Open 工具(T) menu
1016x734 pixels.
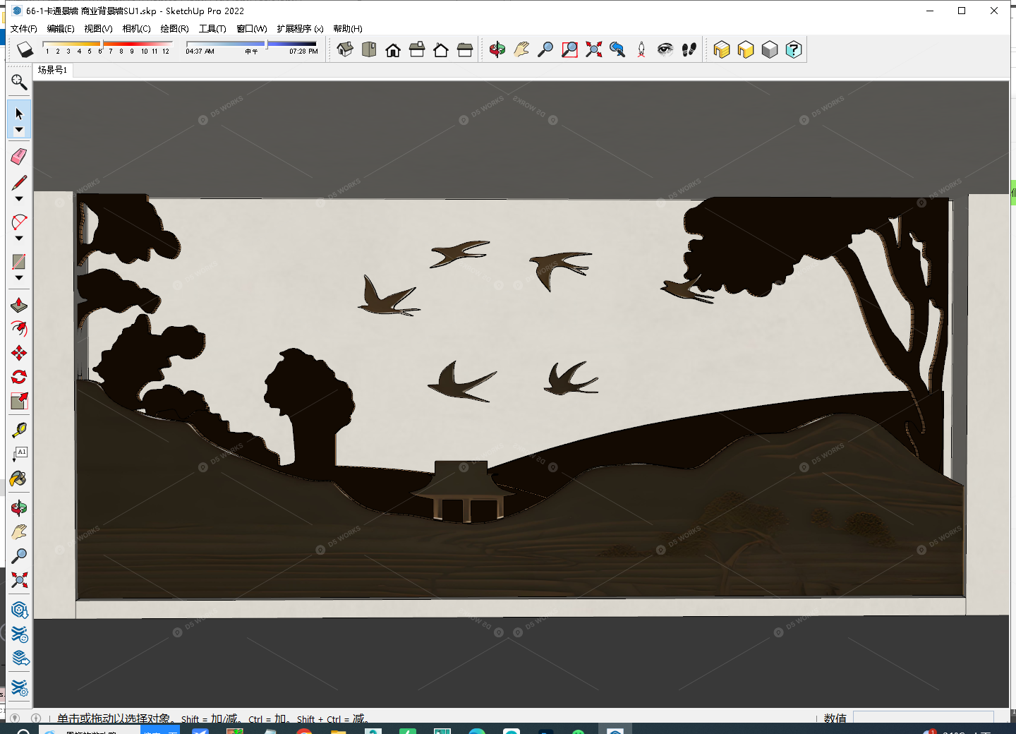212,29
